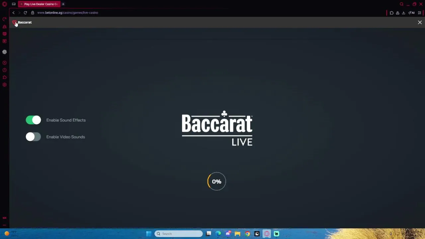Viewport: 425px width, 239px height.
Task: Click the Baccarat LIVE logo
Action: (x=217, y=129)
